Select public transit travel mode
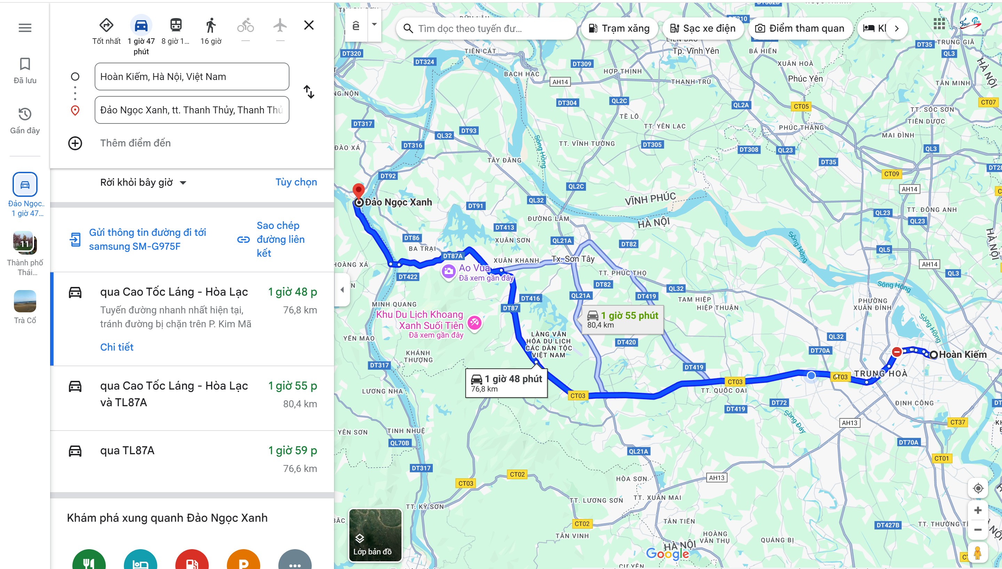Viewport: 1002px width, 569px height. tap(176, 25)
